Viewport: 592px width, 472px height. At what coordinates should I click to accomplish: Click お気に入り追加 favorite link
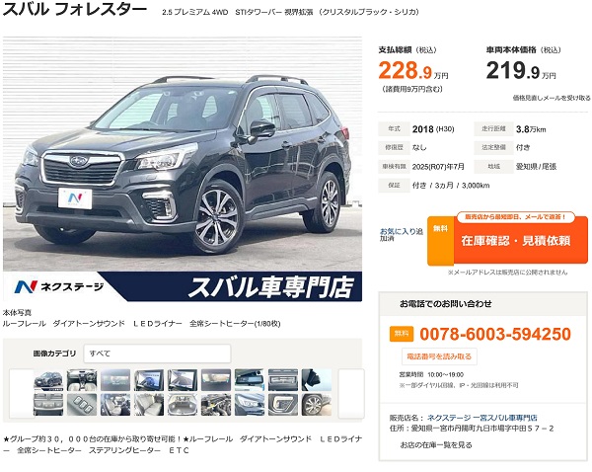coord(402,234)
